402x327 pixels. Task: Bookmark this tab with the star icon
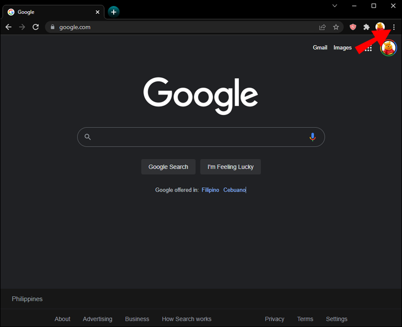click(336, 27)
